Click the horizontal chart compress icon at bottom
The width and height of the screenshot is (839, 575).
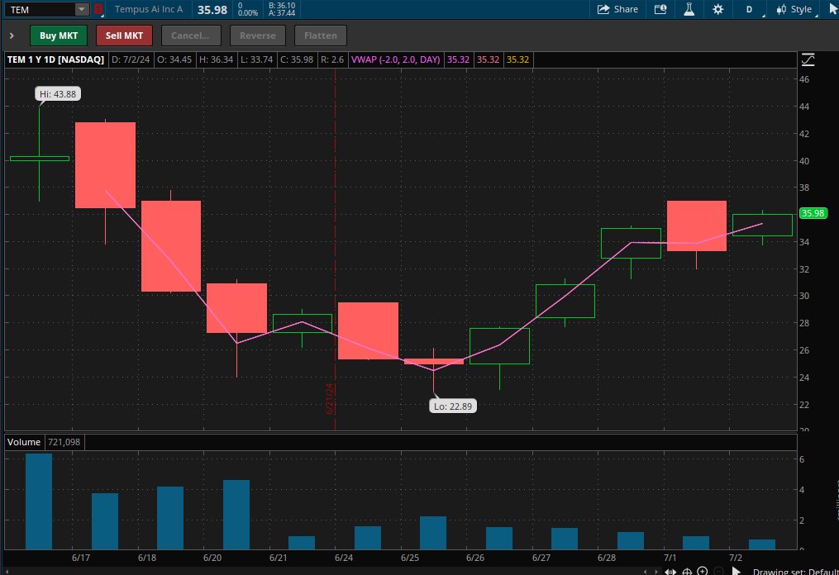[670, 571]
